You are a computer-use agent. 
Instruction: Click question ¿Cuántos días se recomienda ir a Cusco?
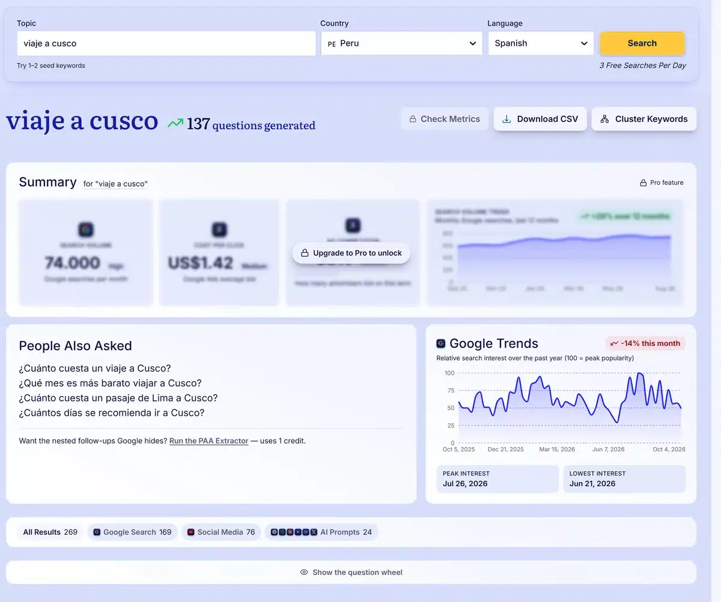pos(112,413)
